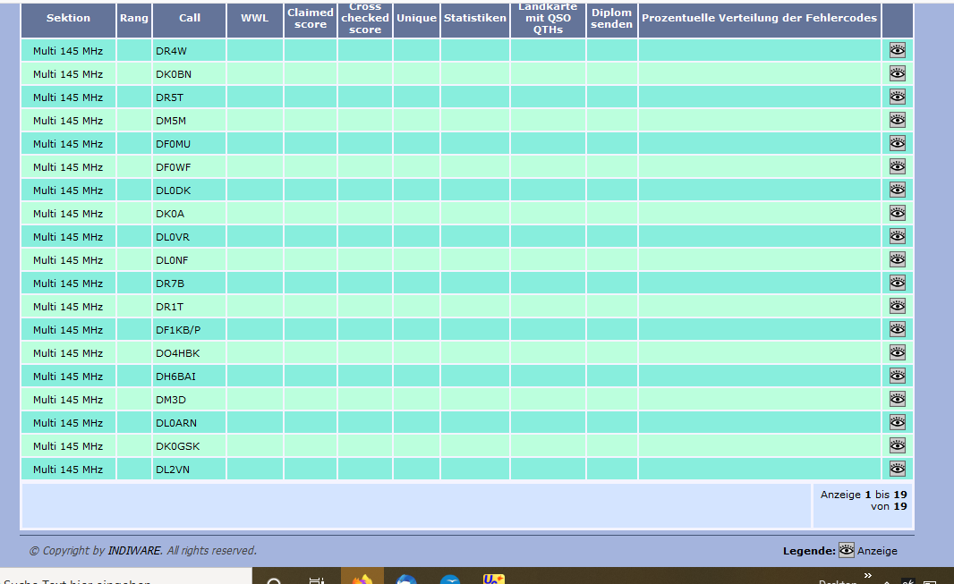Show the DL0VR entry via eye icon

pyautogui.click(x=898, y=236)
